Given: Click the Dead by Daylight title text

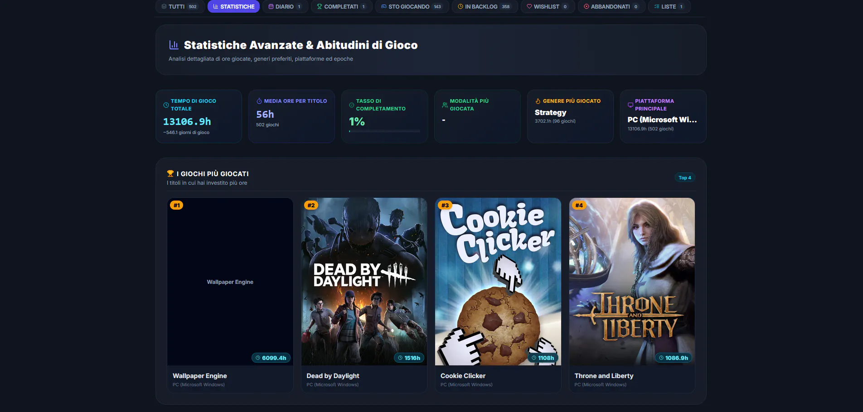Looking at the screenshot, I should point(333,376).
